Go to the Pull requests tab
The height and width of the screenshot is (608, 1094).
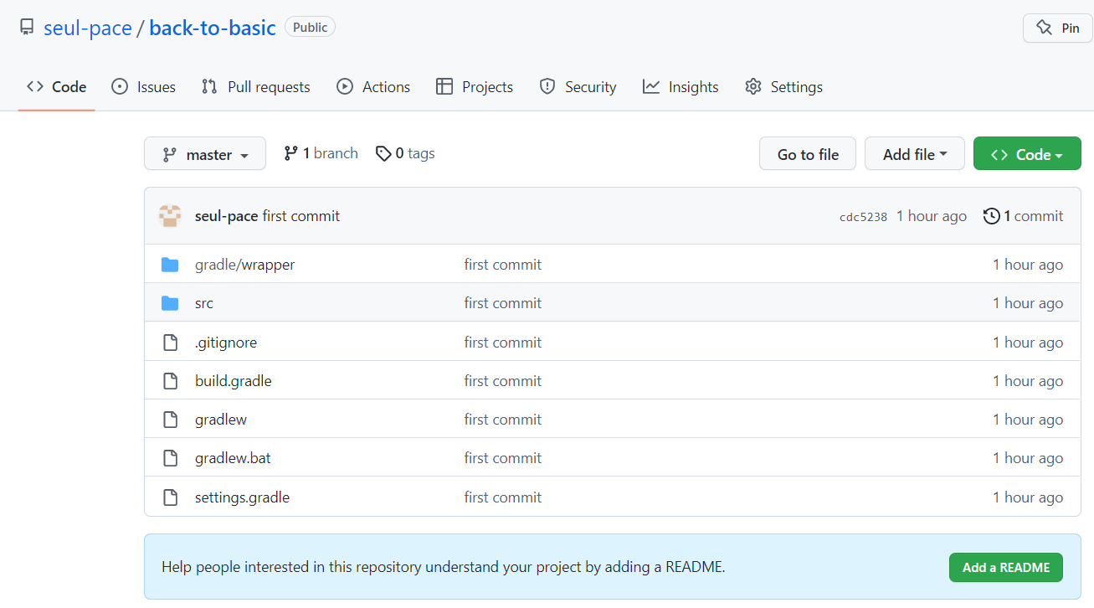coord(256,86)
